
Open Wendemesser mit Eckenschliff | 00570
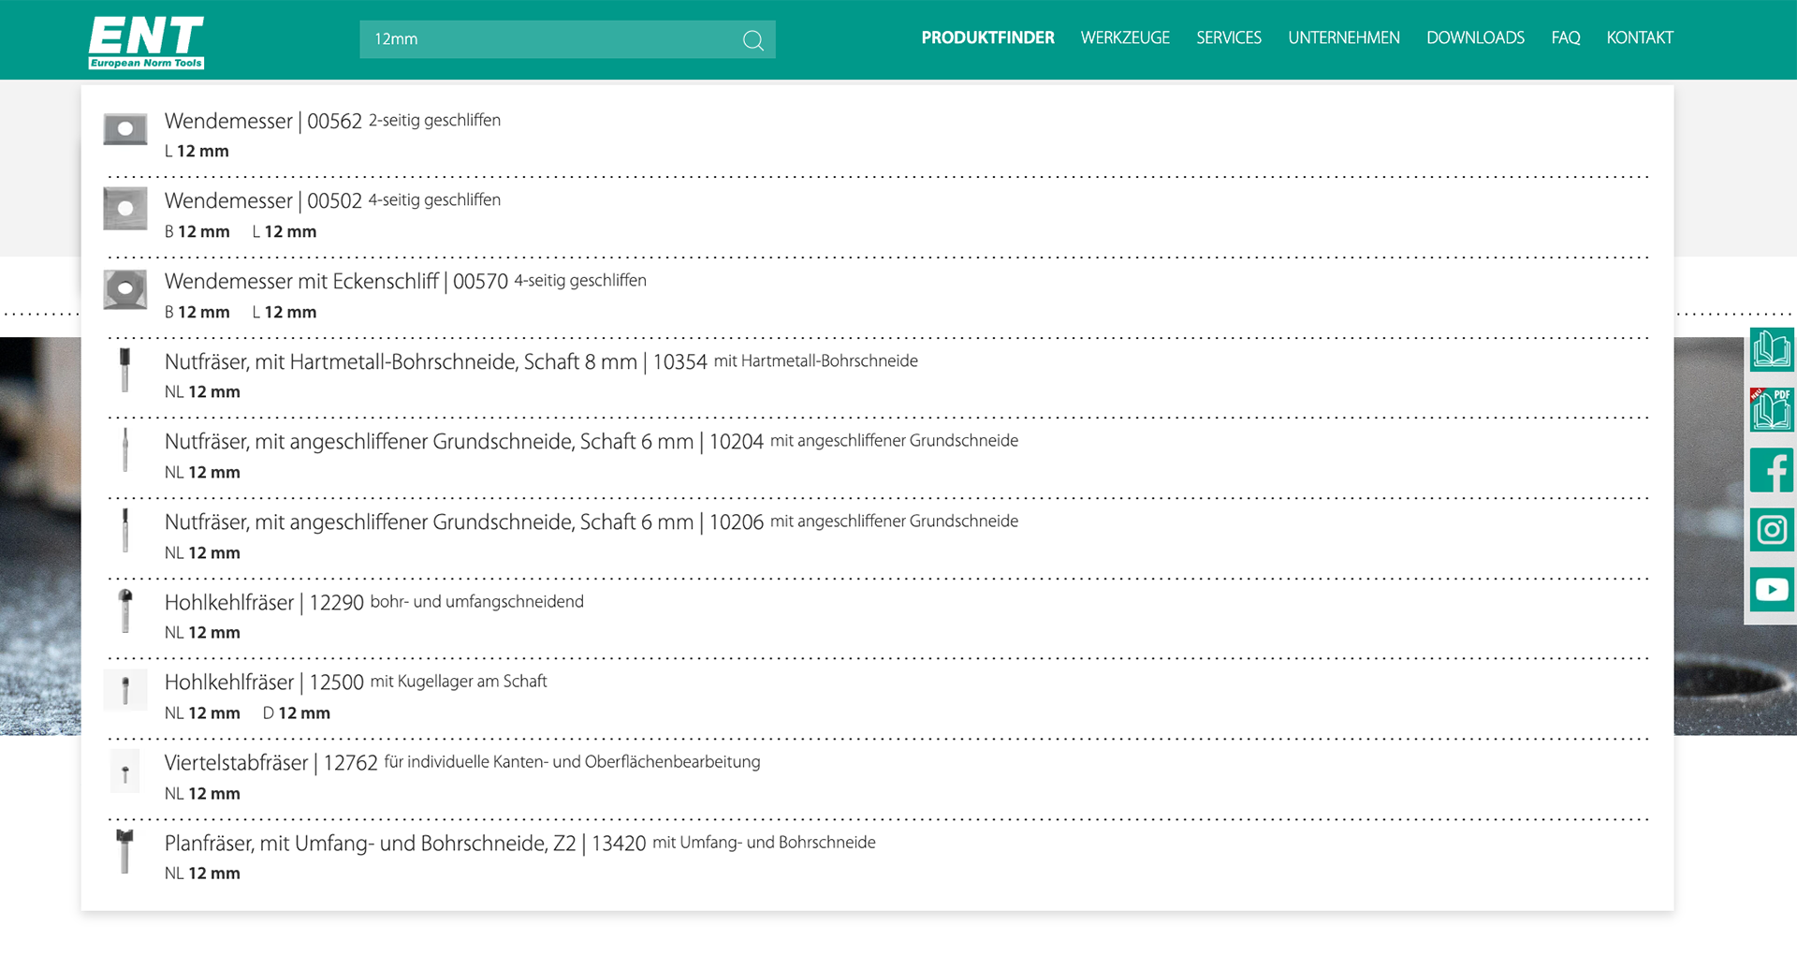[336, 282]
